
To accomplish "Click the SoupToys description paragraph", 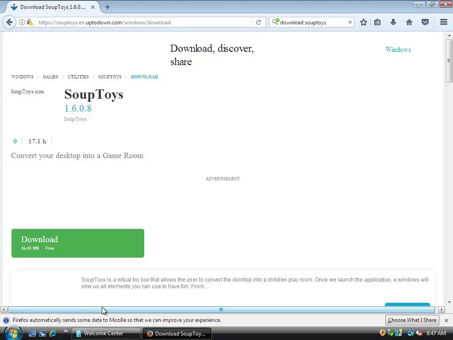I will pyautogui.click(x=255, y=283).
